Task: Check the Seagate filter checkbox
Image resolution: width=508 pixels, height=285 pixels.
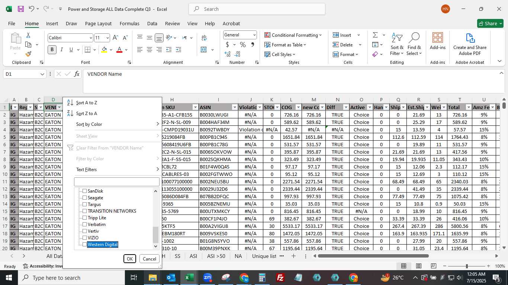Action: 84,198
